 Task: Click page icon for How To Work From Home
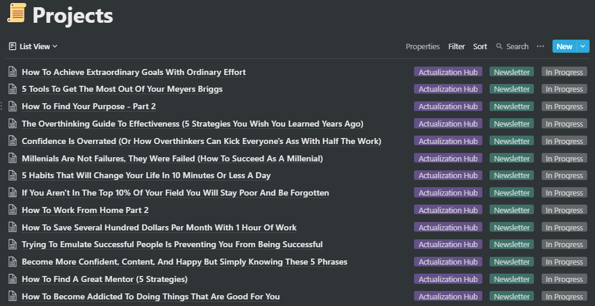[13, 210]
